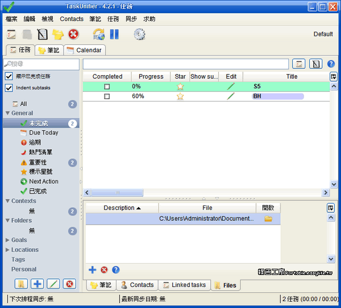
Task: Click the task template button beside quick input
Action: (316, 64)
